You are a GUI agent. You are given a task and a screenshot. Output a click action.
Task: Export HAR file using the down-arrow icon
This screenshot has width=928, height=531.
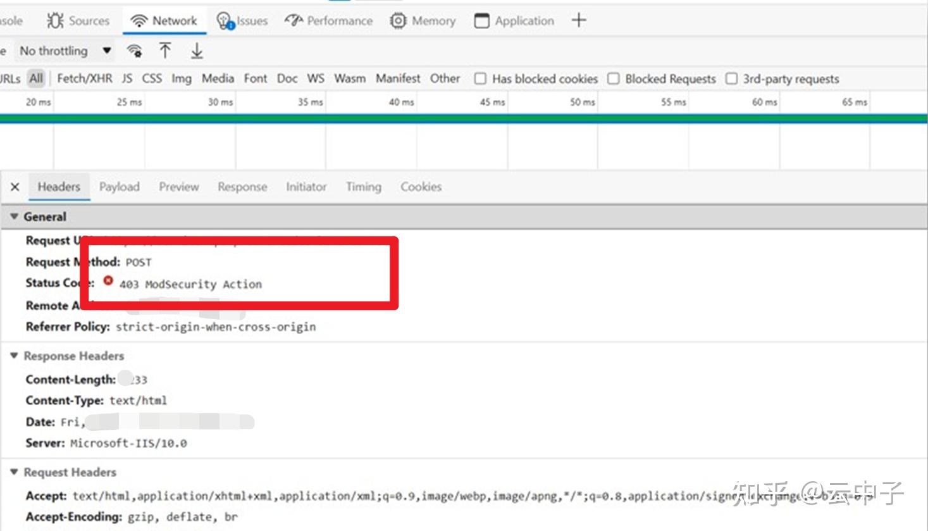click(196, 51)
